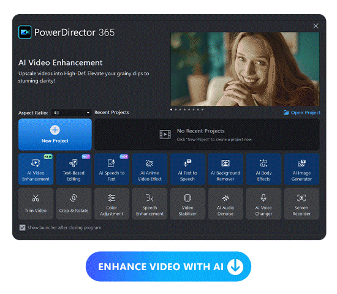Screen dimensions: 337x294
Task: Click Enhance Video With AI download button
Action: [168, 266]
